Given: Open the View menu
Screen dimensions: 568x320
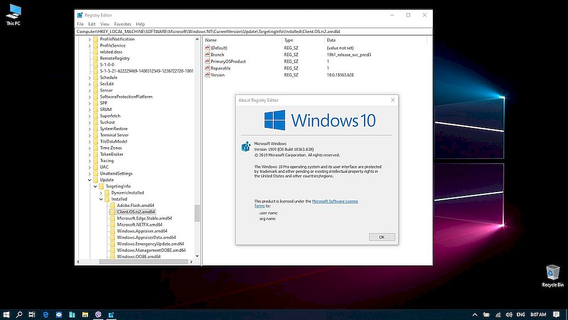Looking at the screenshot, I should pyautogui.click(x=105, y=24).
